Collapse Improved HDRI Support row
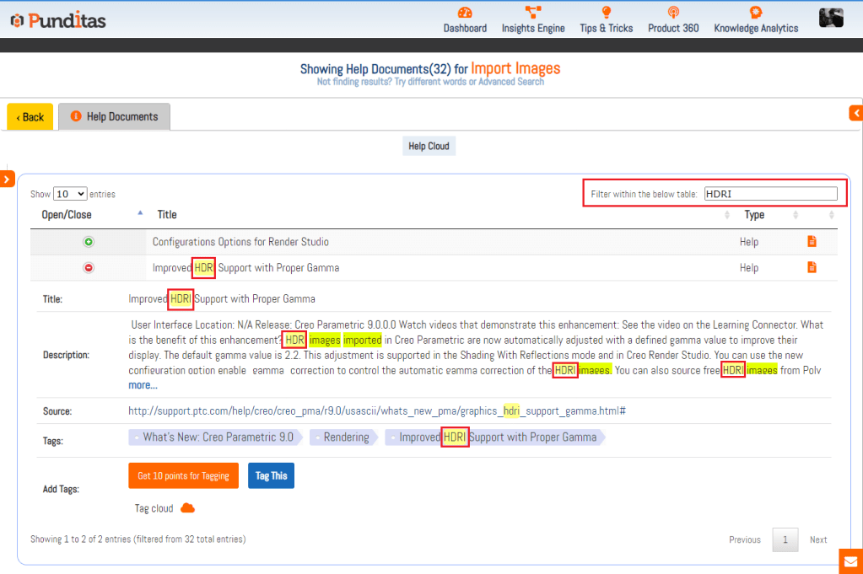Image resolution: width=863 pixels, height=574 pixels. pyautogui.click(x=89, y=268)
